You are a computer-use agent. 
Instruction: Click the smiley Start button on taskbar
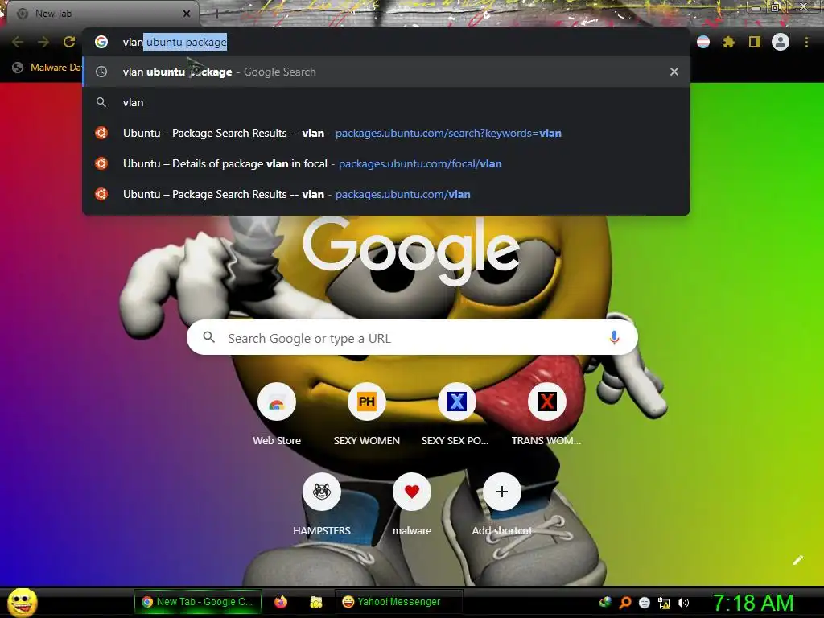(x=22, y=602)
